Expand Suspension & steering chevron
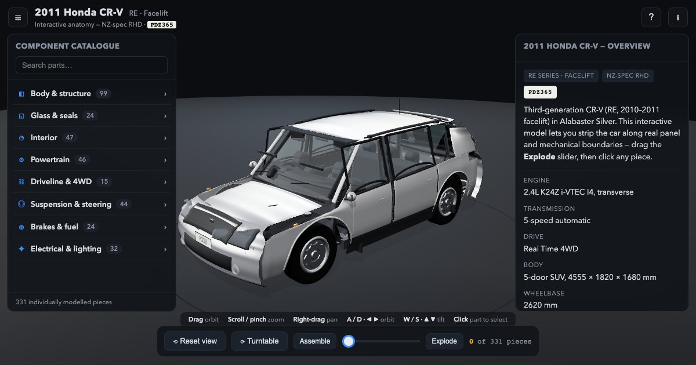Viewport: 696px width, 365px height. pos(165,205)
